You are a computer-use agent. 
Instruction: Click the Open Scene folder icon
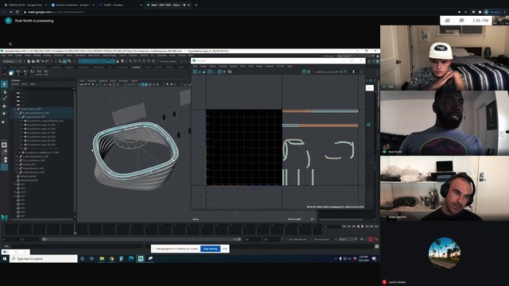tap(33, 61)
